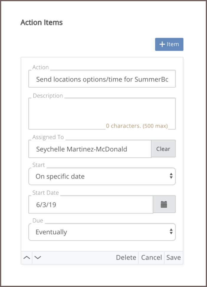Click the Description field label
The width and height of the screenshot is (207, 287).
pos(48,96)
